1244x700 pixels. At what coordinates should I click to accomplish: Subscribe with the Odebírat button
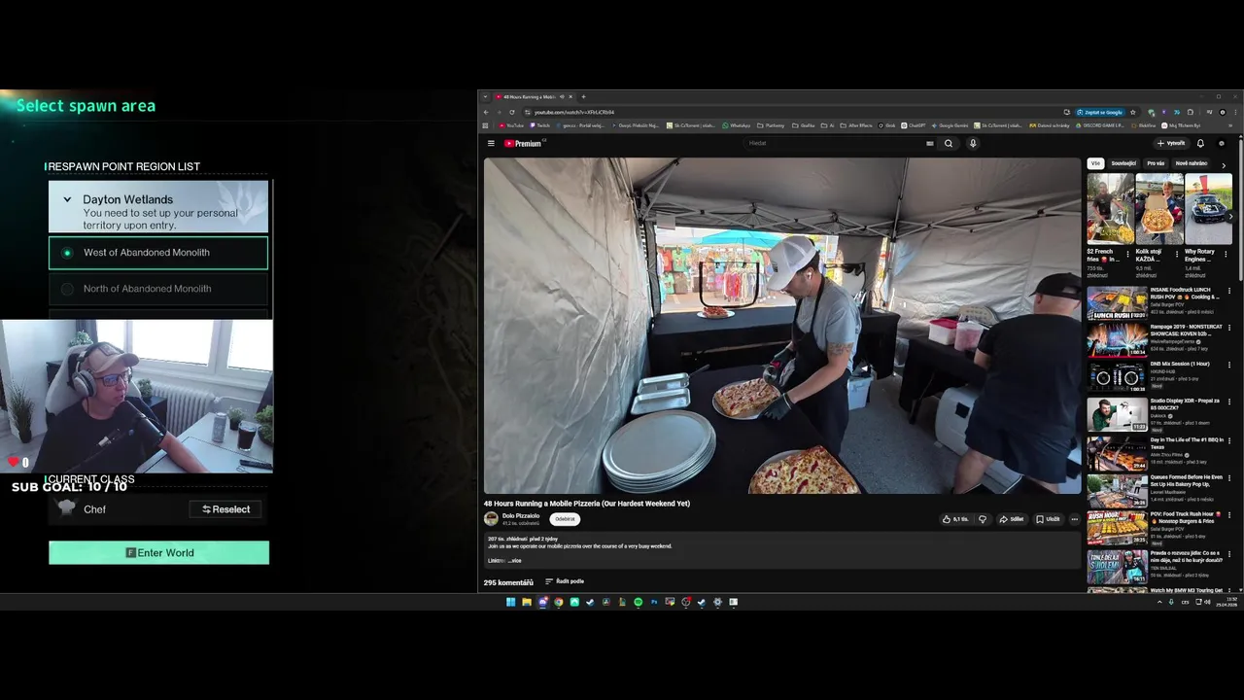[565, 519]
